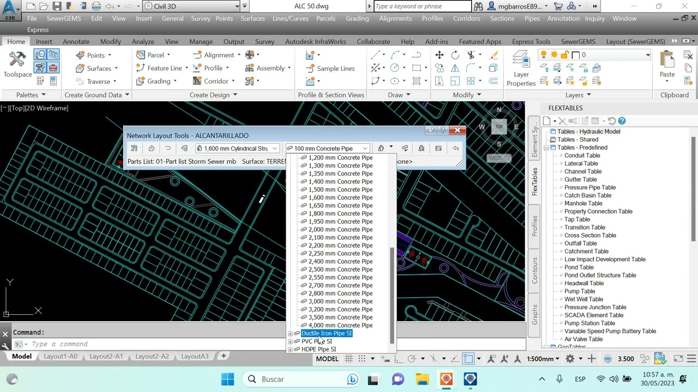The image size is (698, 392).
Task: Open the Toolspace palette
Action: 17,64
